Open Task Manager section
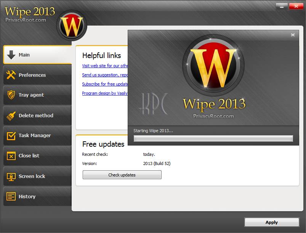 tap(37, 136)
